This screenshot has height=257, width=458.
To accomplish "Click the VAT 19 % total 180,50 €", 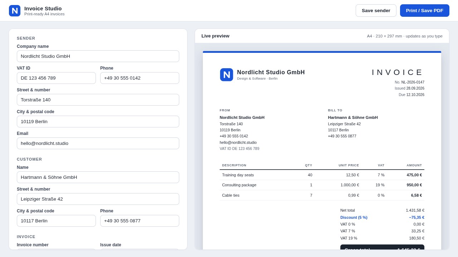I will [417, 238].
